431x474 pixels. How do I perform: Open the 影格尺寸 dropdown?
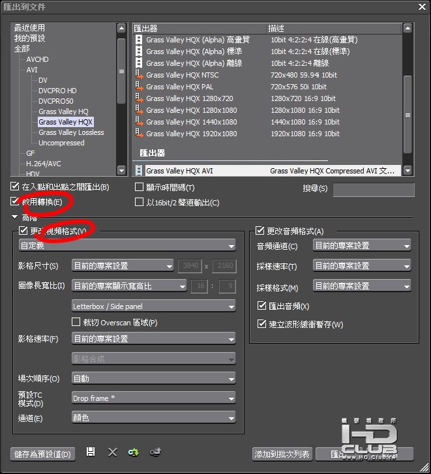click(123, 266)
